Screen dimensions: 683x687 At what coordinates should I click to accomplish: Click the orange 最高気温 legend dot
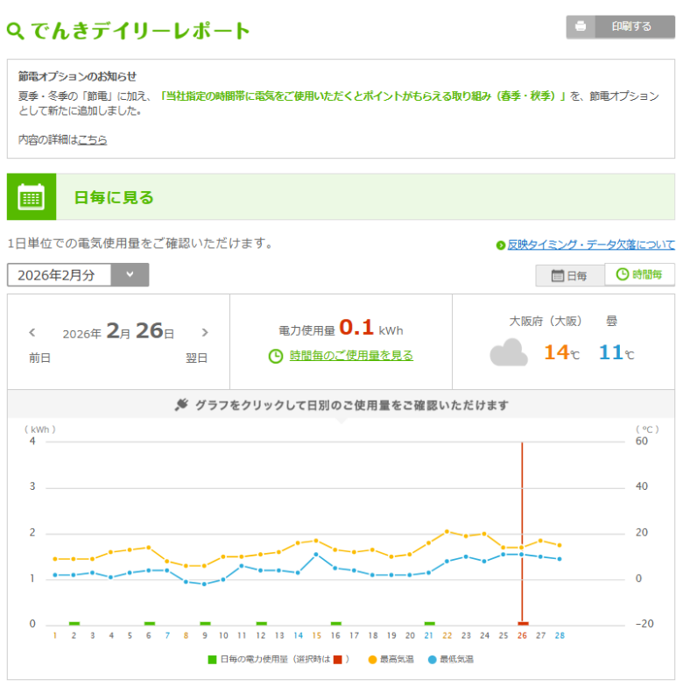pyautogui.click(x=373, y=660)
